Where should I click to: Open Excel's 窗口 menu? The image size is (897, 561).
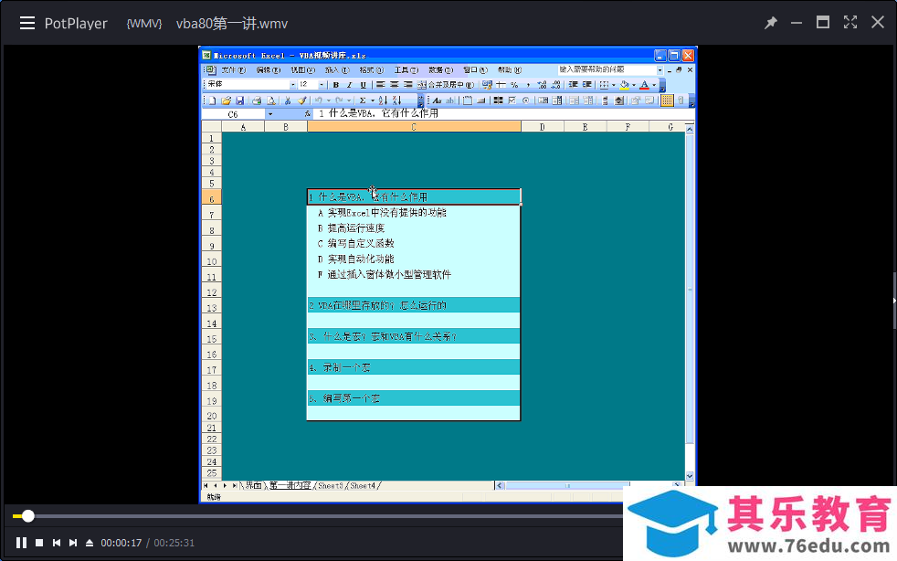tap(476, 69)
